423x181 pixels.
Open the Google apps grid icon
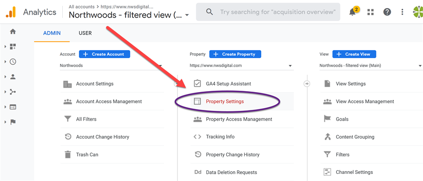[371, 12]
